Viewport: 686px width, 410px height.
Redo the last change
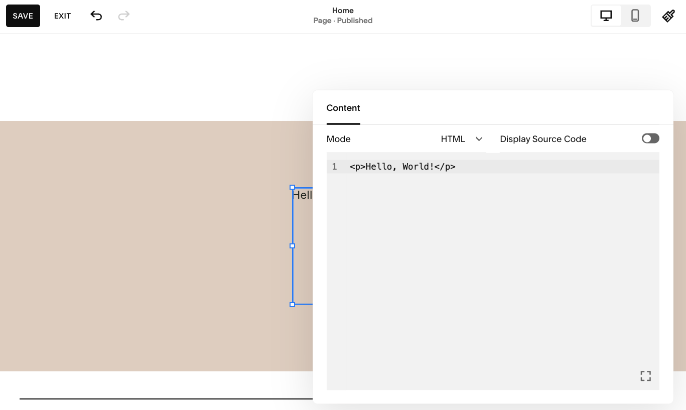(x=123, y=16)
